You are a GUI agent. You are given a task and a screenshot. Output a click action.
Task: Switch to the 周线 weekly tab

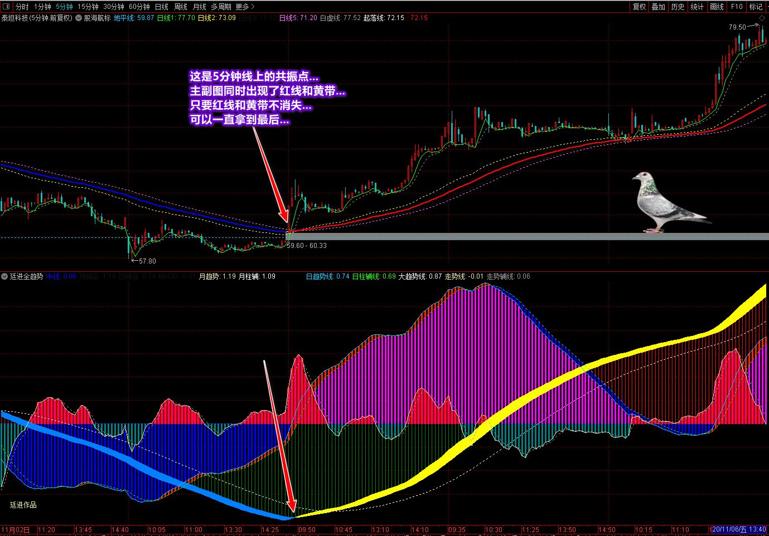(181, 7)
